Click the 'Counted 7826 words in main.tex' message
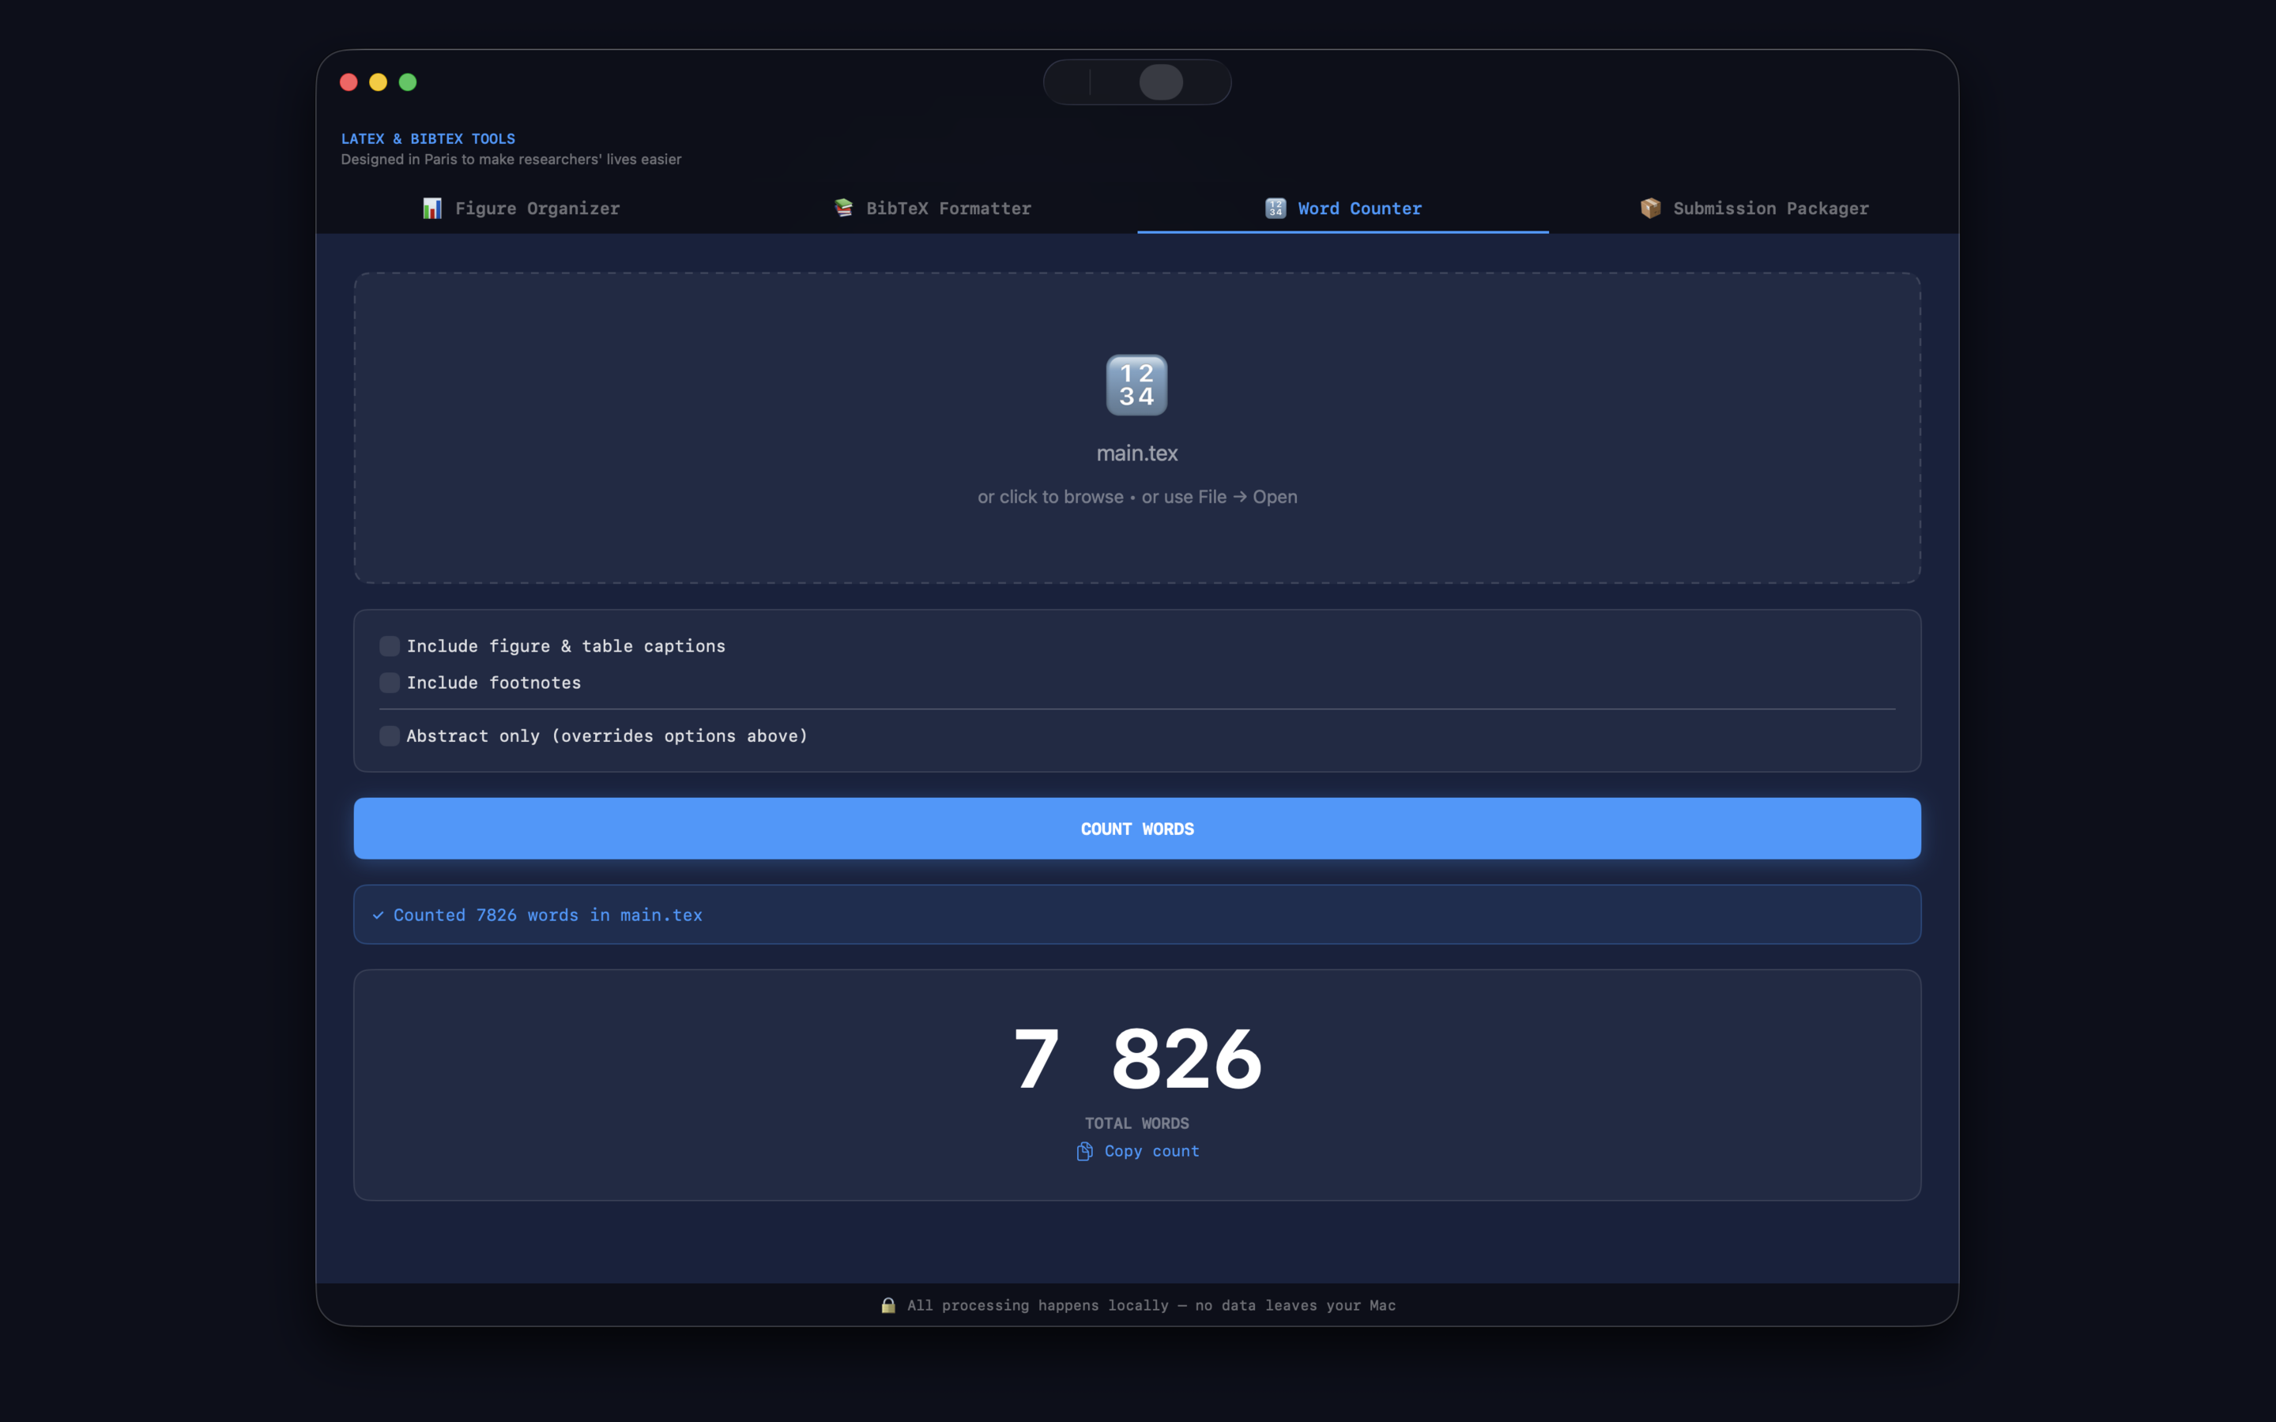The height and width of the screenshot is (1422, 2276). pyautogui.click(x=548, y=915)
